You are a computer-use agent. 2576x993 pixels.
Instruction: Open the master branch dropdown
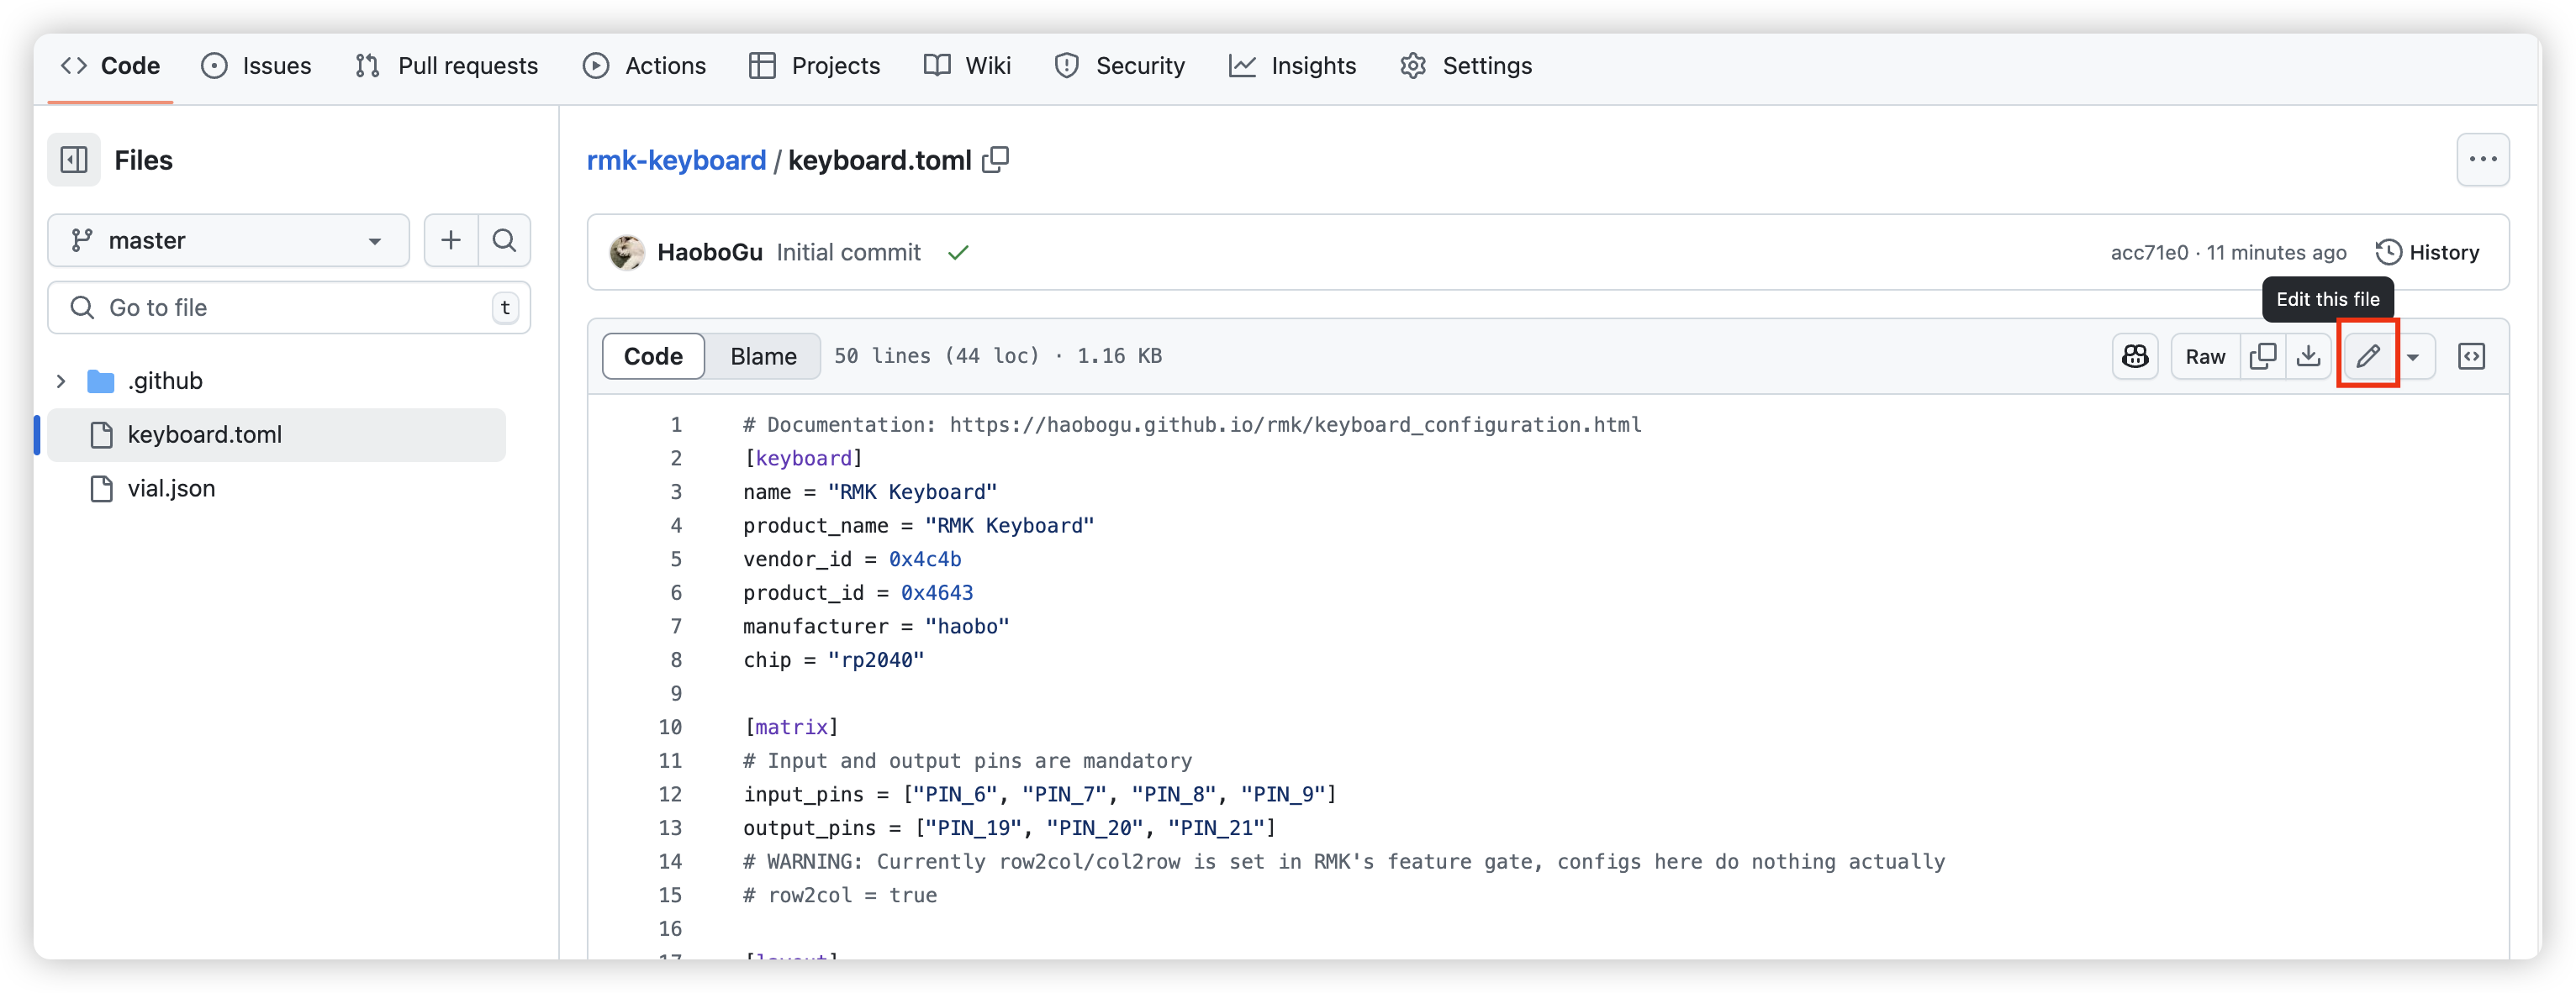point(228,239)
